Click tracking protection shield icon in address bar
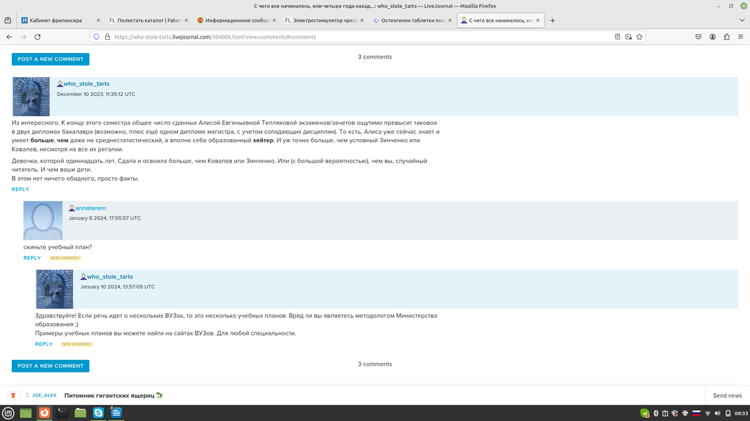Screen dimensions: 750x421 tap(96, 37)
